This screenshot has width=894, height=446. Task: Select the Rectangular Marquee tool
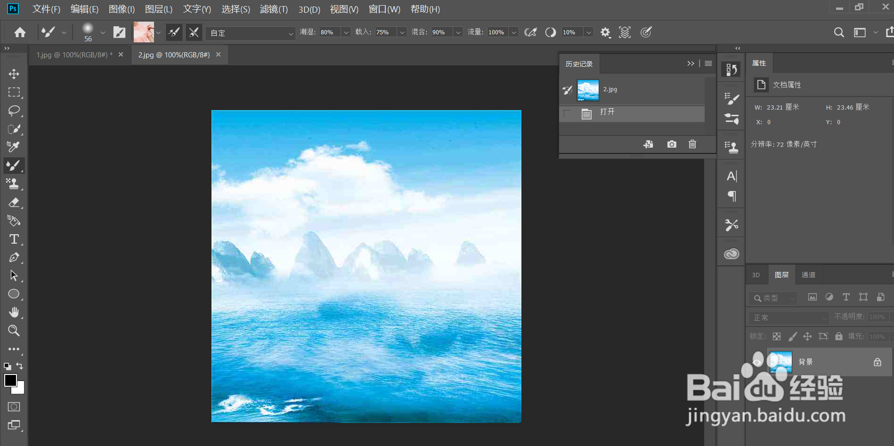click(x=14, y=92)
